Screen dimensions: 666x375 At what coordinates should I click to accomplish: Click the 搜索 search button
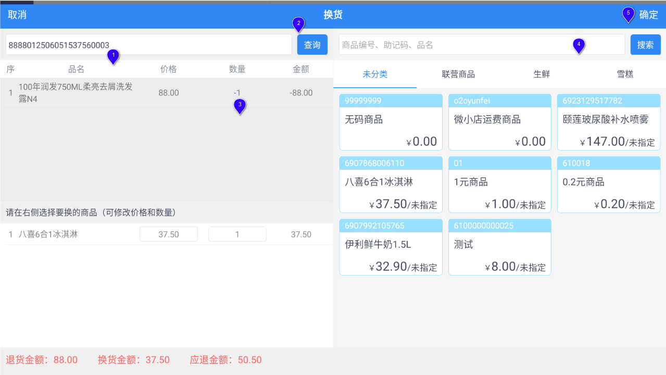click(x=645, y=45)
